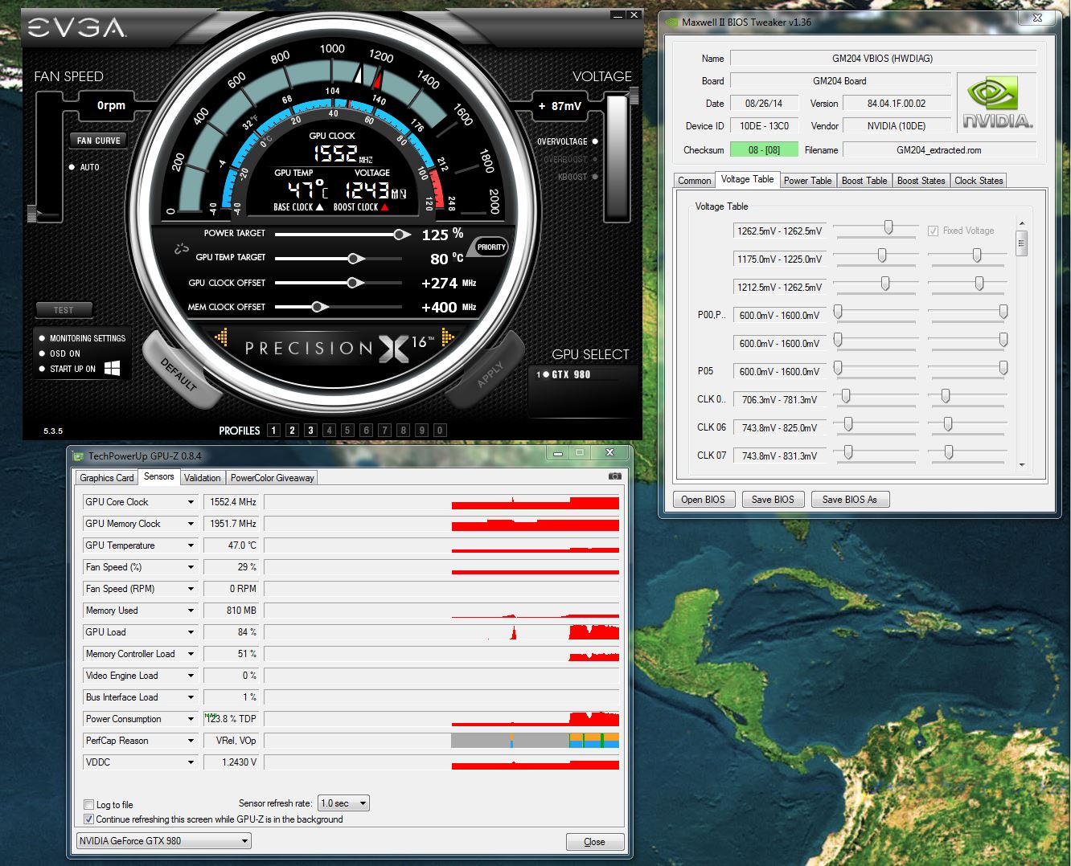The image size is (1071, 866).
Task: Select profile slot 9
Action: pyautogui.click(x=421, y=431)
